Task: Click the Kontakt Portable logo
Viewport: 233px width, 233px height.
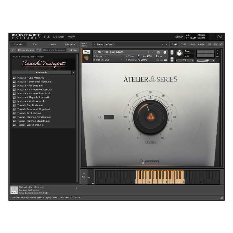Action: click(x=26, y=36)
